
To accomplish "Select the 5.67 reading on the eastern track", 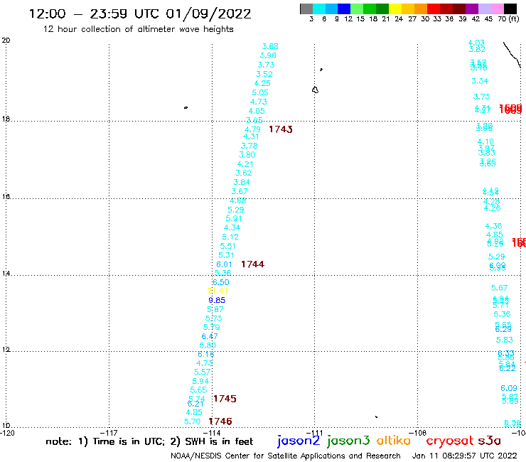I will [499, 288].
